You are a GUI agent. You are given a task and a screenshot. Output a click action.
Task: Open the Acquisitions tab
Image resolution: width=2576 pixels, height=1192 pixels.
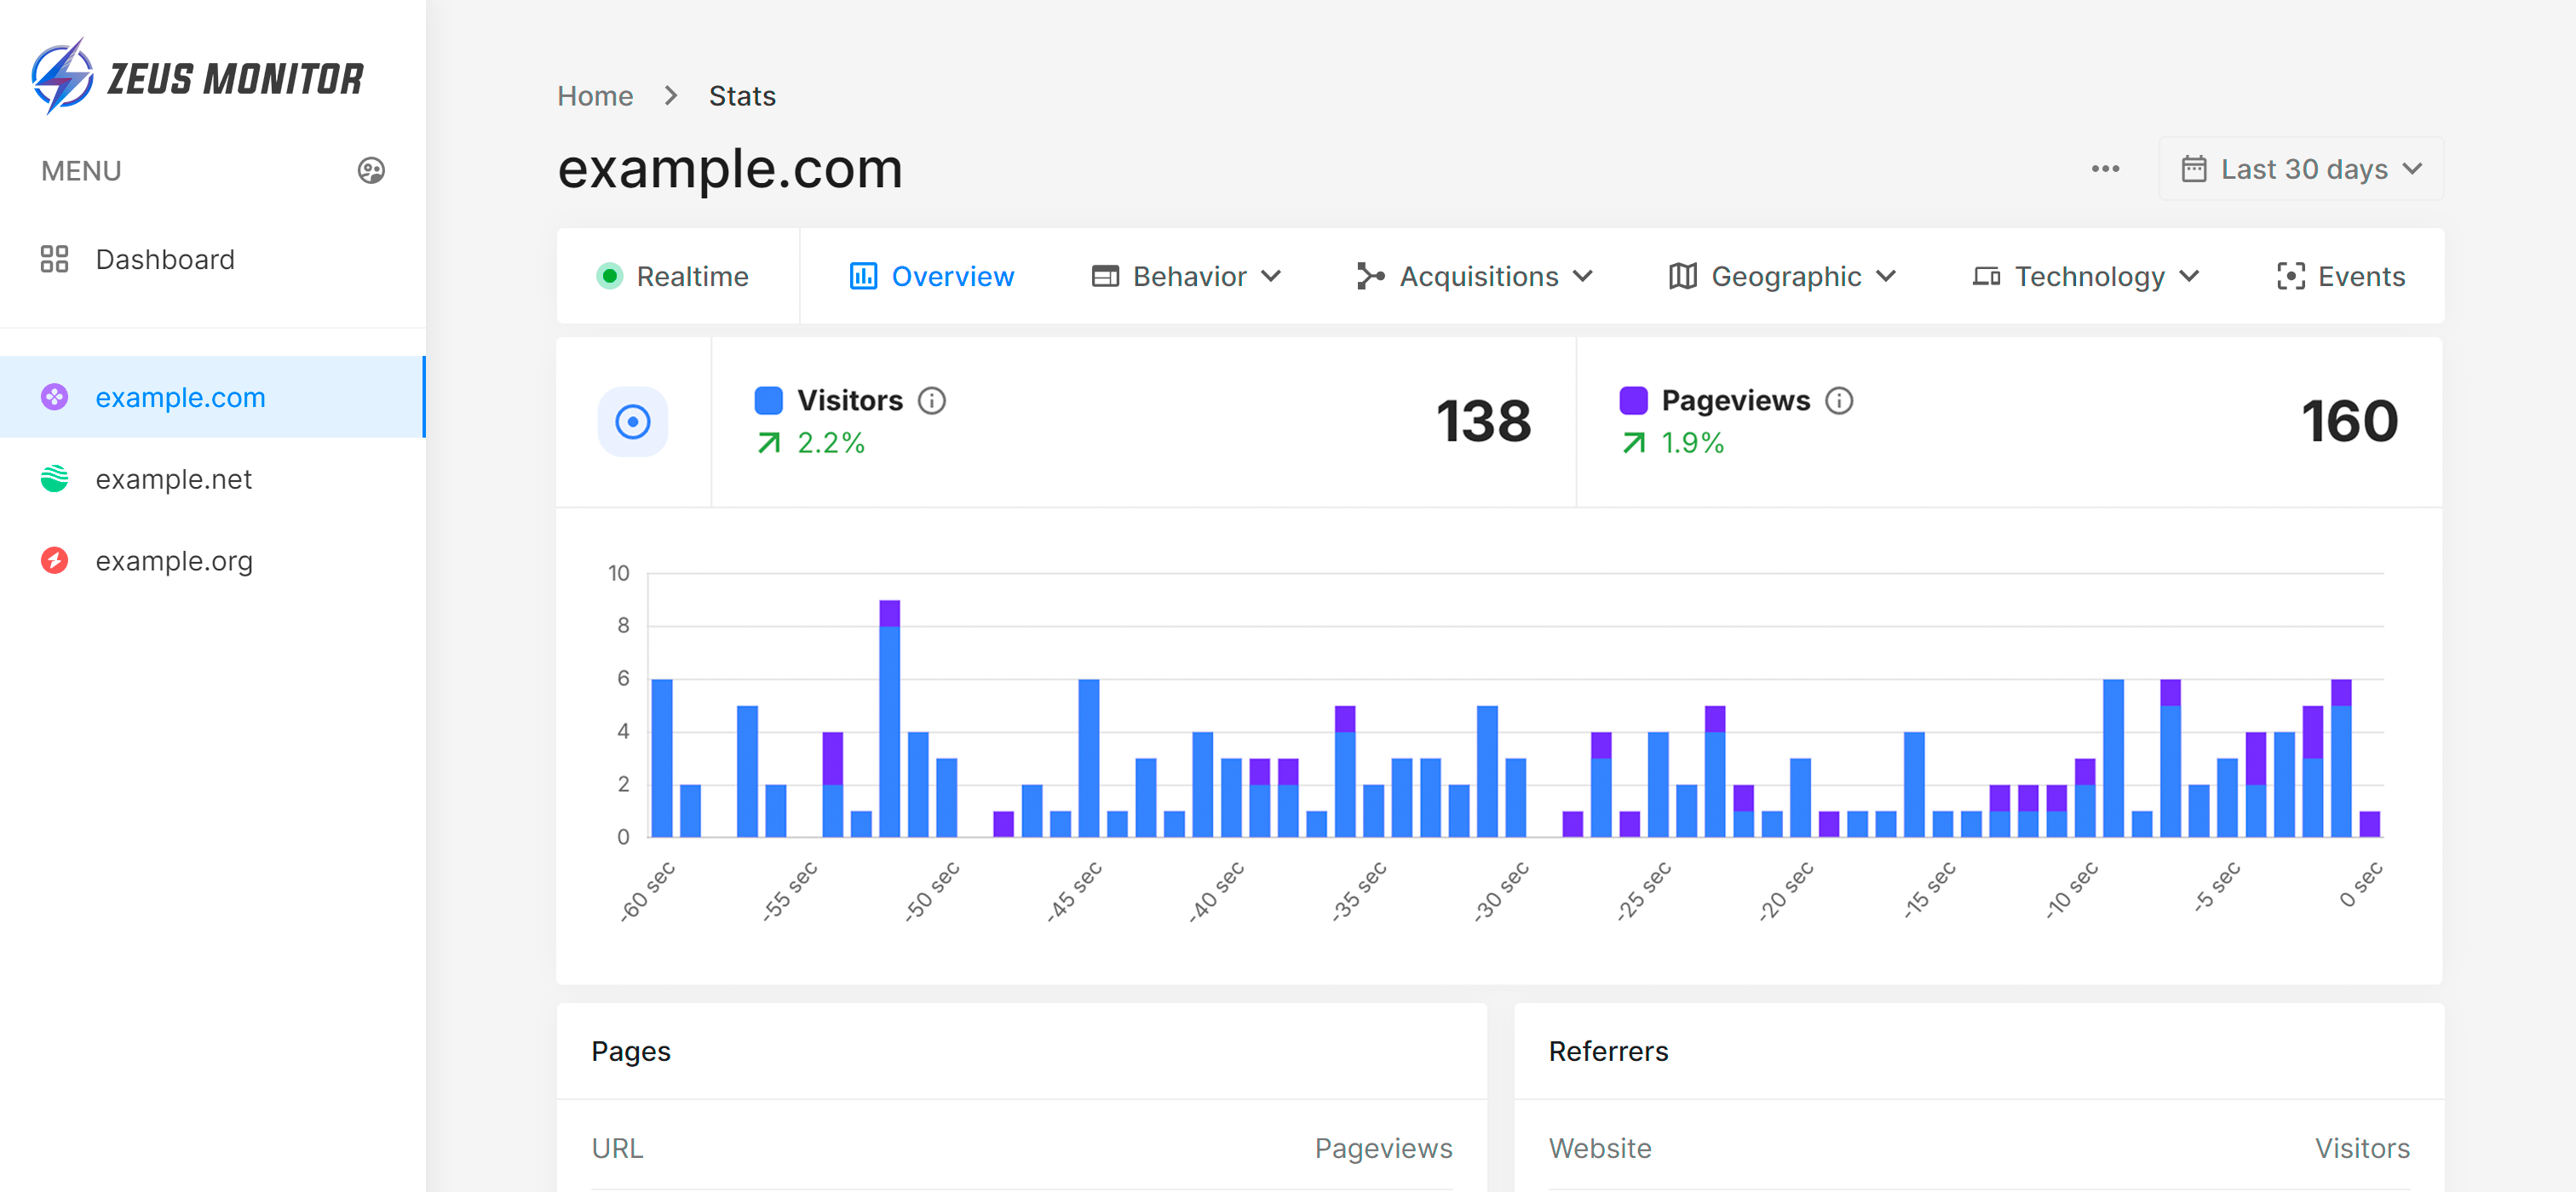pyautogui.click(x=1475, y=276)
